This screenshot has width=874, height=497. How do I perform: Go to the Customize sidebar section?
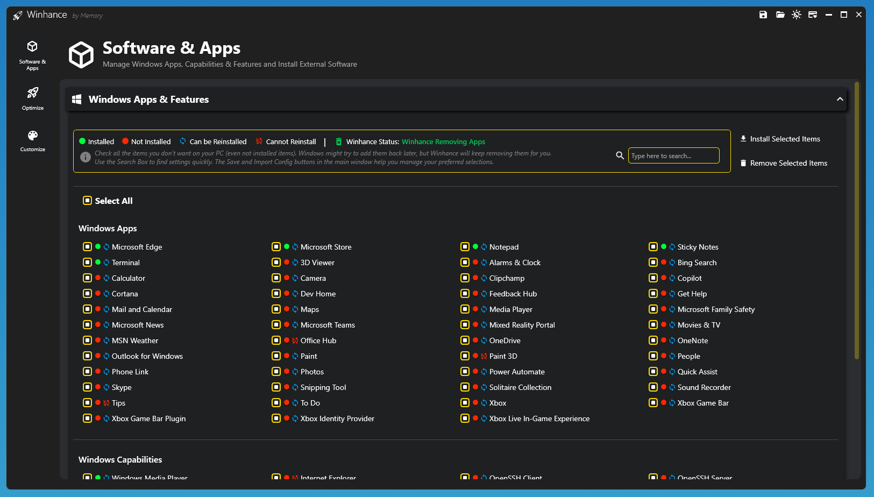coord(33,140)
